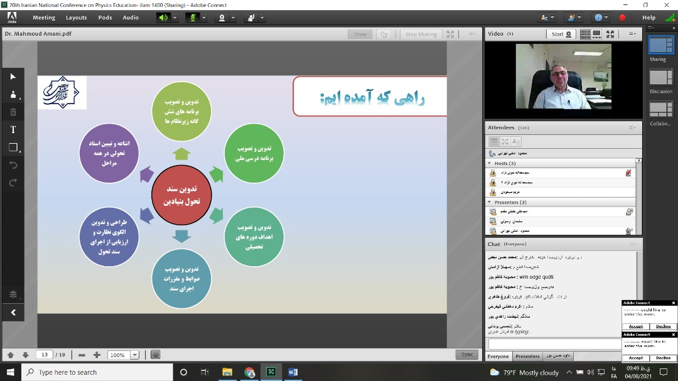
Task: Toggle the Sync button for the document
Action: [467, 355]
